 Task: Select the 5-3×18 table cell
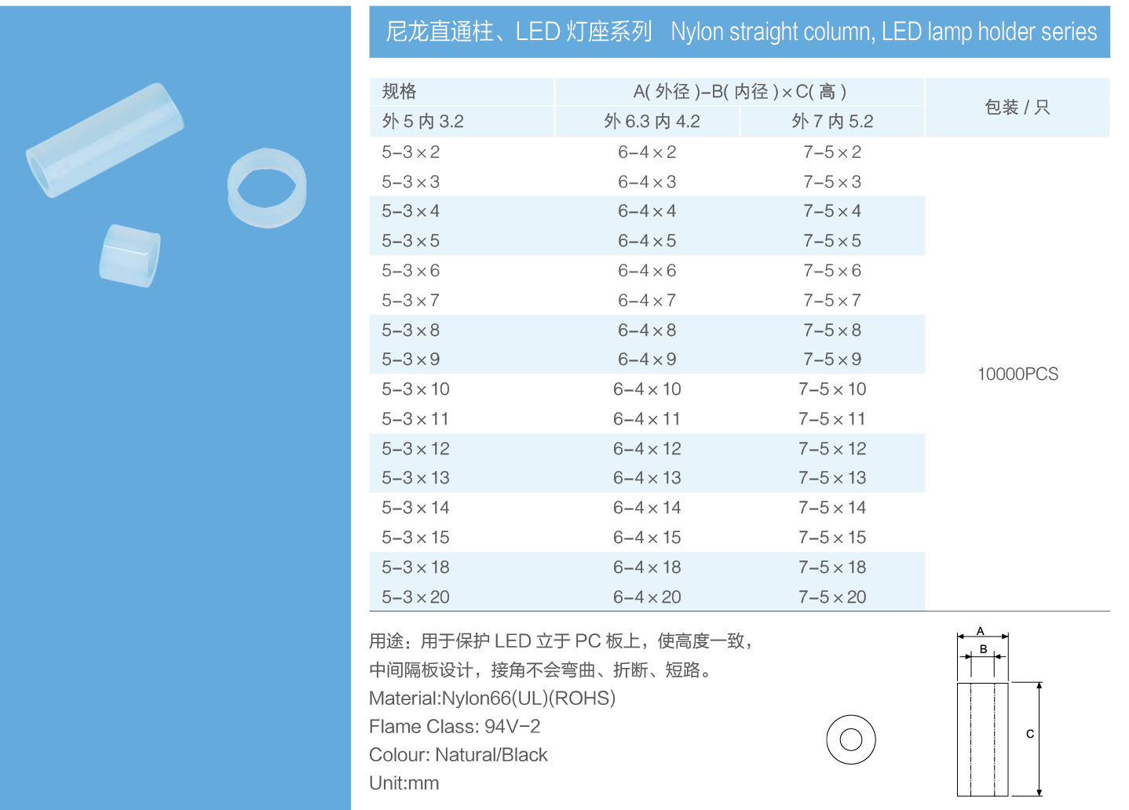pyautogui.click(x=415, y=567)
